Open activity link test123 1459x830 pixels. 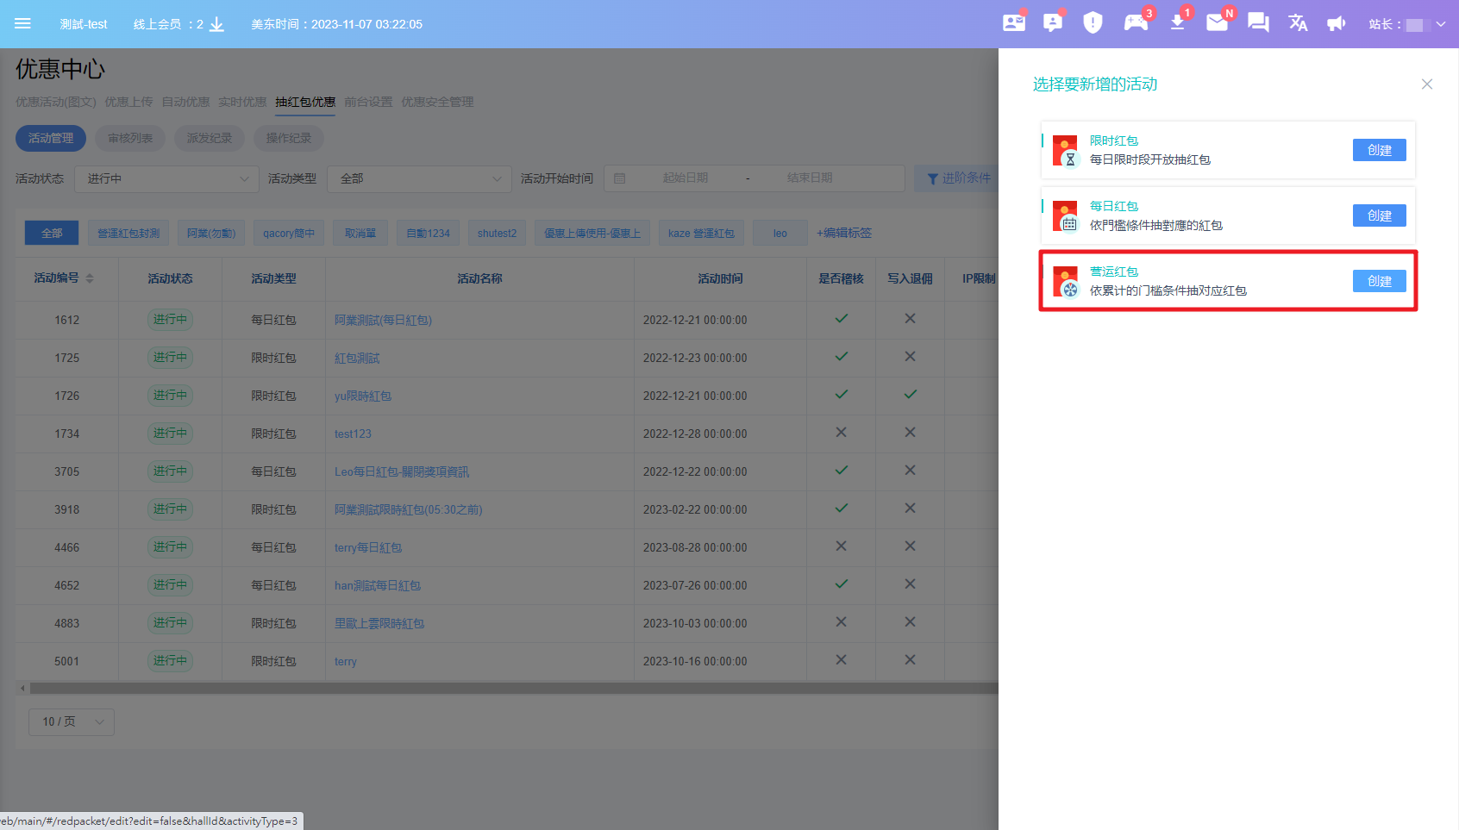coord(353,434)
